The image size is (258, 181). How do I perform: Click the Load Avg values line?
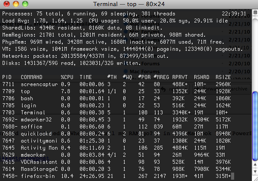point(115,21)
